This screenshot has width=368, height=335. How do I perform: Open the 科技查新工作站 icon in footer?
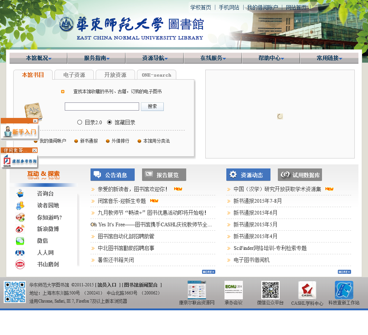344,290
